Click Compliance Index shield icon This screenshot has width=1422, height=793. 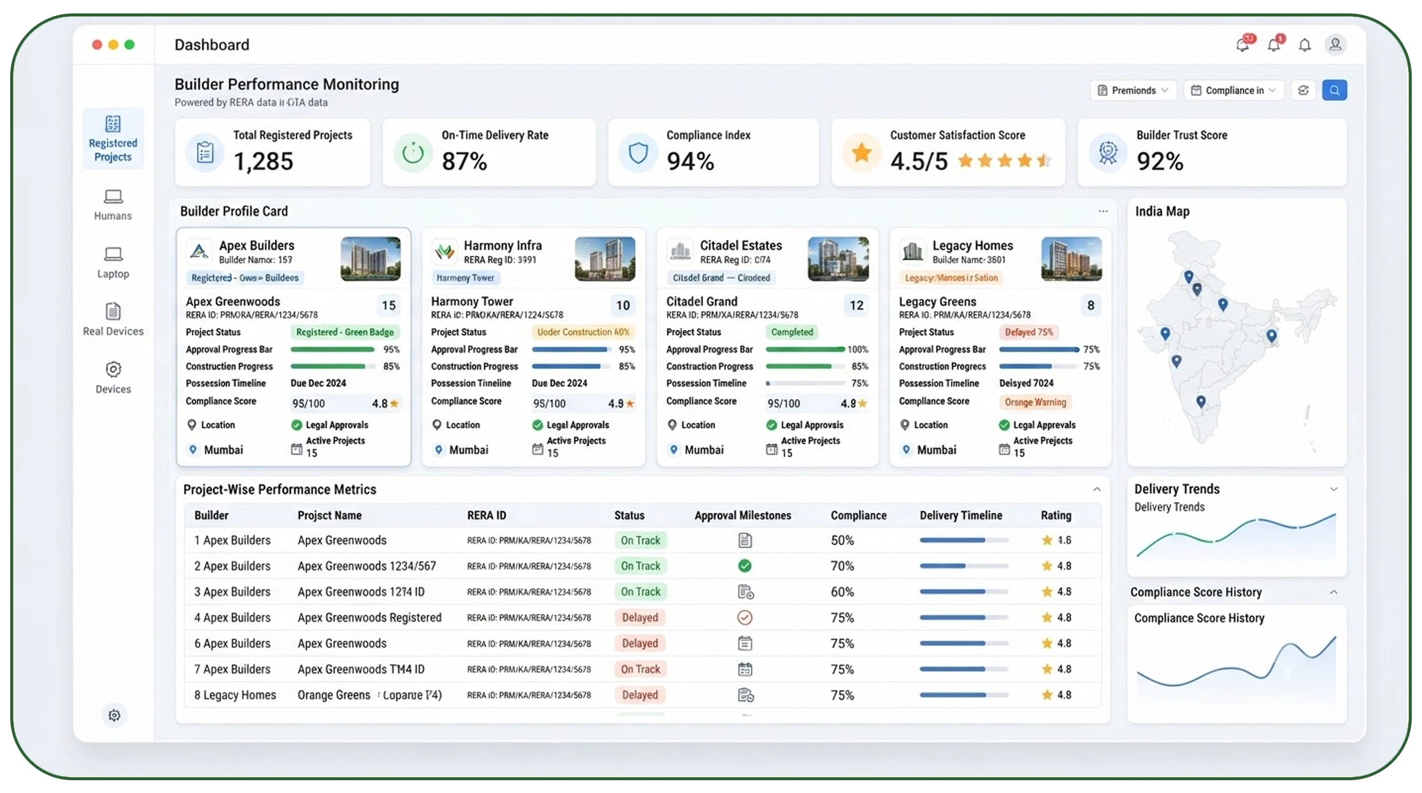point(638,152)
